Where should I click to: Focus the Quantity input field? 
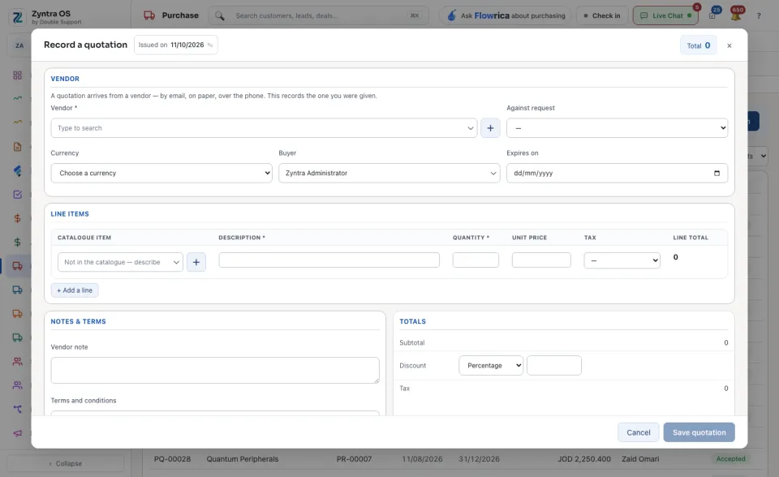tap(476, 260)
